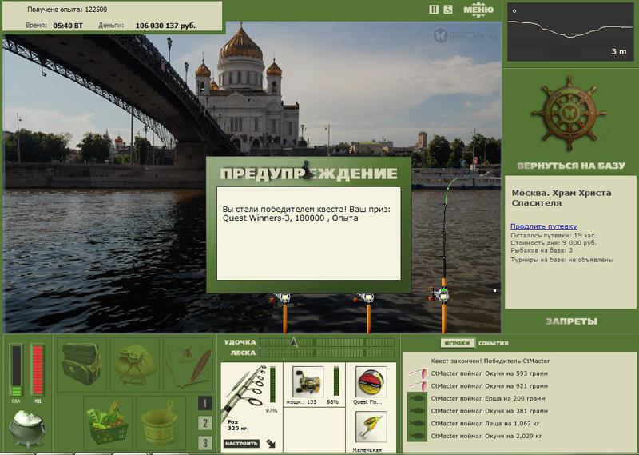639x455 pixels.
Task: Click the raised rod with the green tip
Action: (444, 256)
